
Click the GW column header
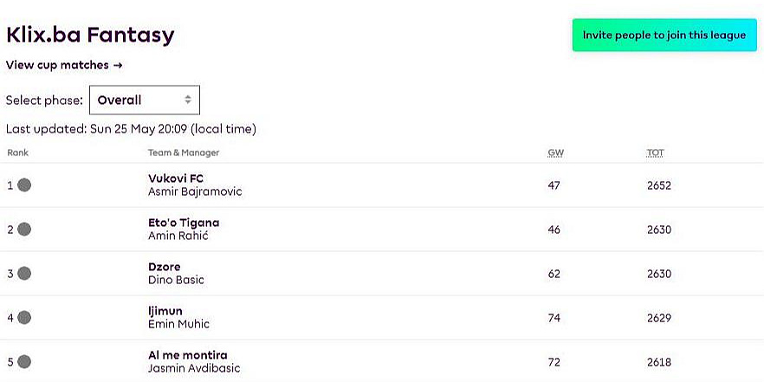coord(555,153)
